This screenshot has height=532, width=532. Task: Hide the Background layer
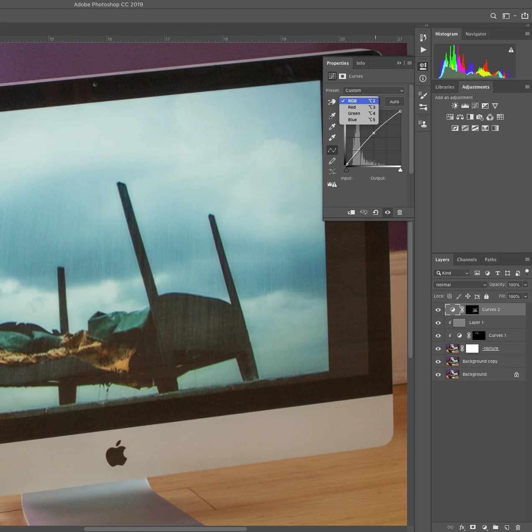[x=438, y=374]
